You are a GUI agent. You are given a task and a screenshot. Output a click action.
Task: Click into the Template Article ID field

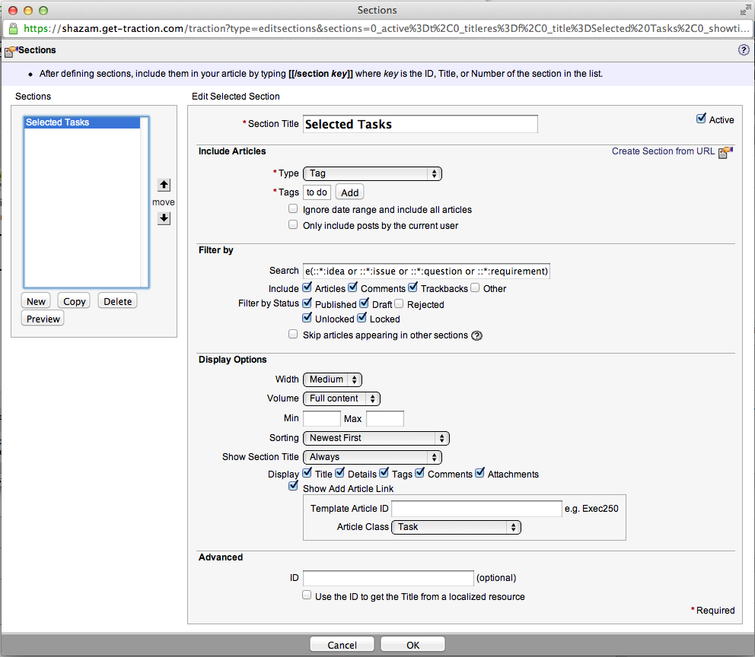click(x=476, y=509)
